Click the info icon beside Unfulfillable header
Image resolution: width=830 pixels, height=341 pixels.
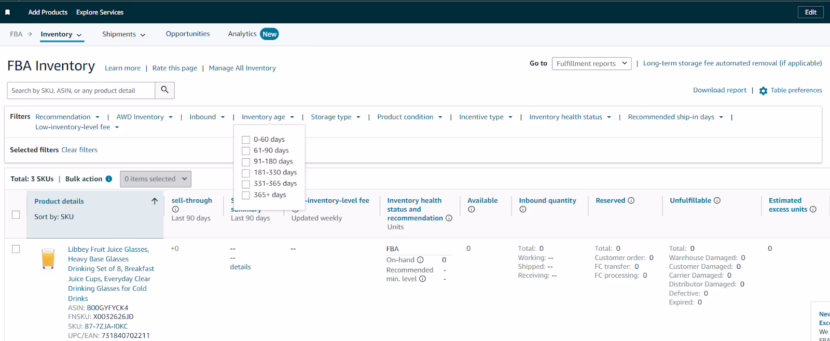[717, 200]
